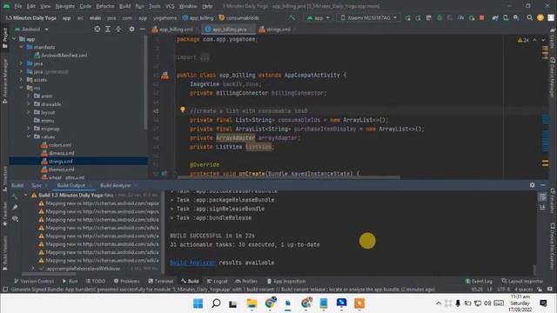Image resolution: width=557 pixels, height=313 pixels.
Task: Open Xiaomi device selector dropdown
Action: coord(368,17)
